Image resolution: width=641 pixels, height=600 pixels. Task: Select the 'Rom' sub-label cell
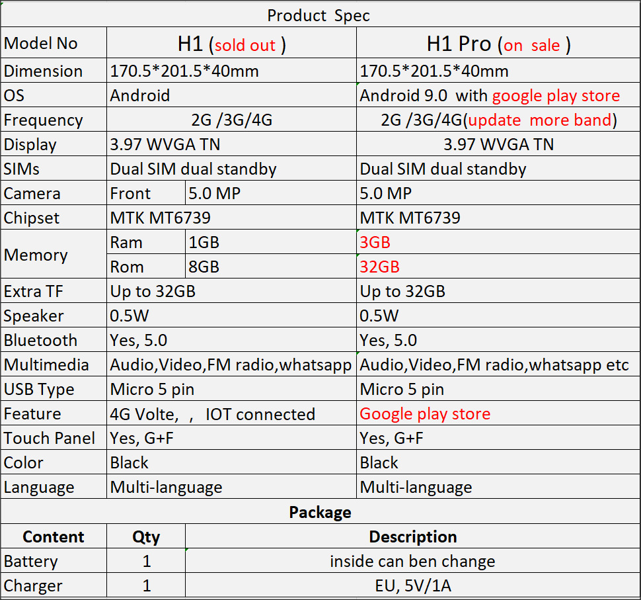tap(146, 267)
